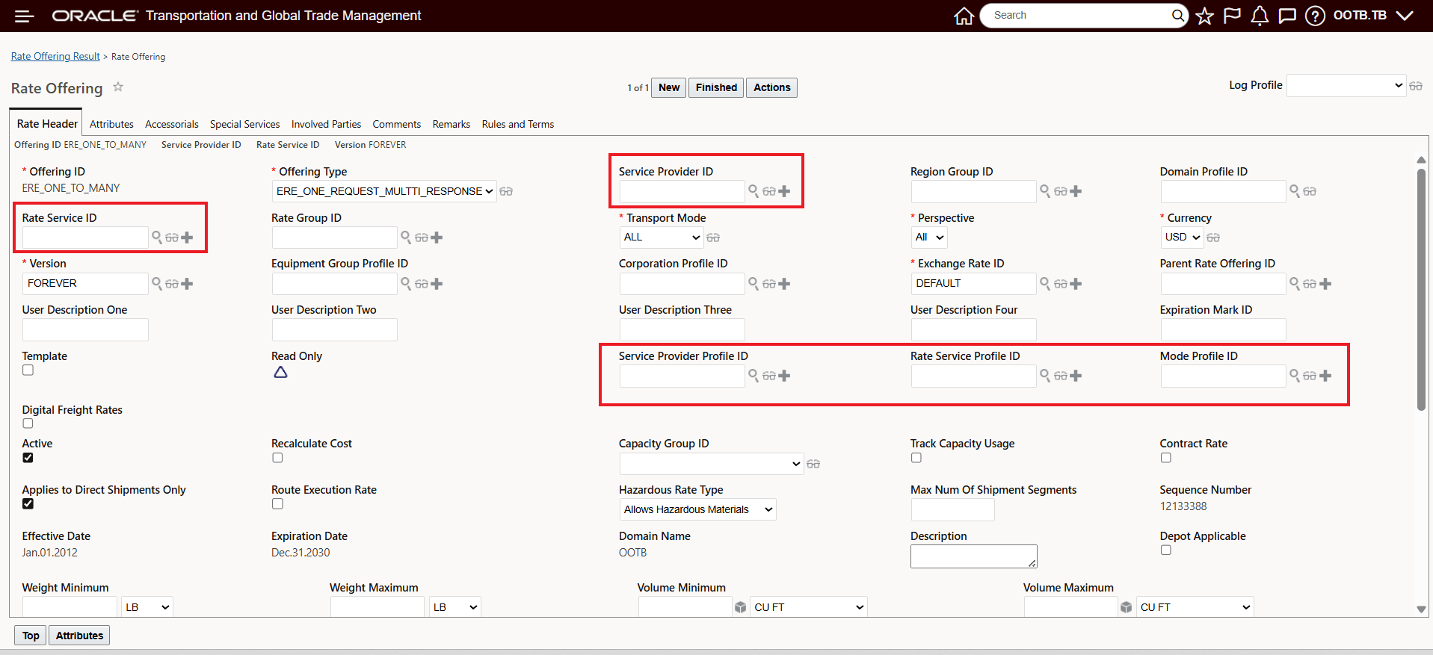Open the flag watchlist icon
Viewport: 1433px width, 655px height.
point(1232,16)
